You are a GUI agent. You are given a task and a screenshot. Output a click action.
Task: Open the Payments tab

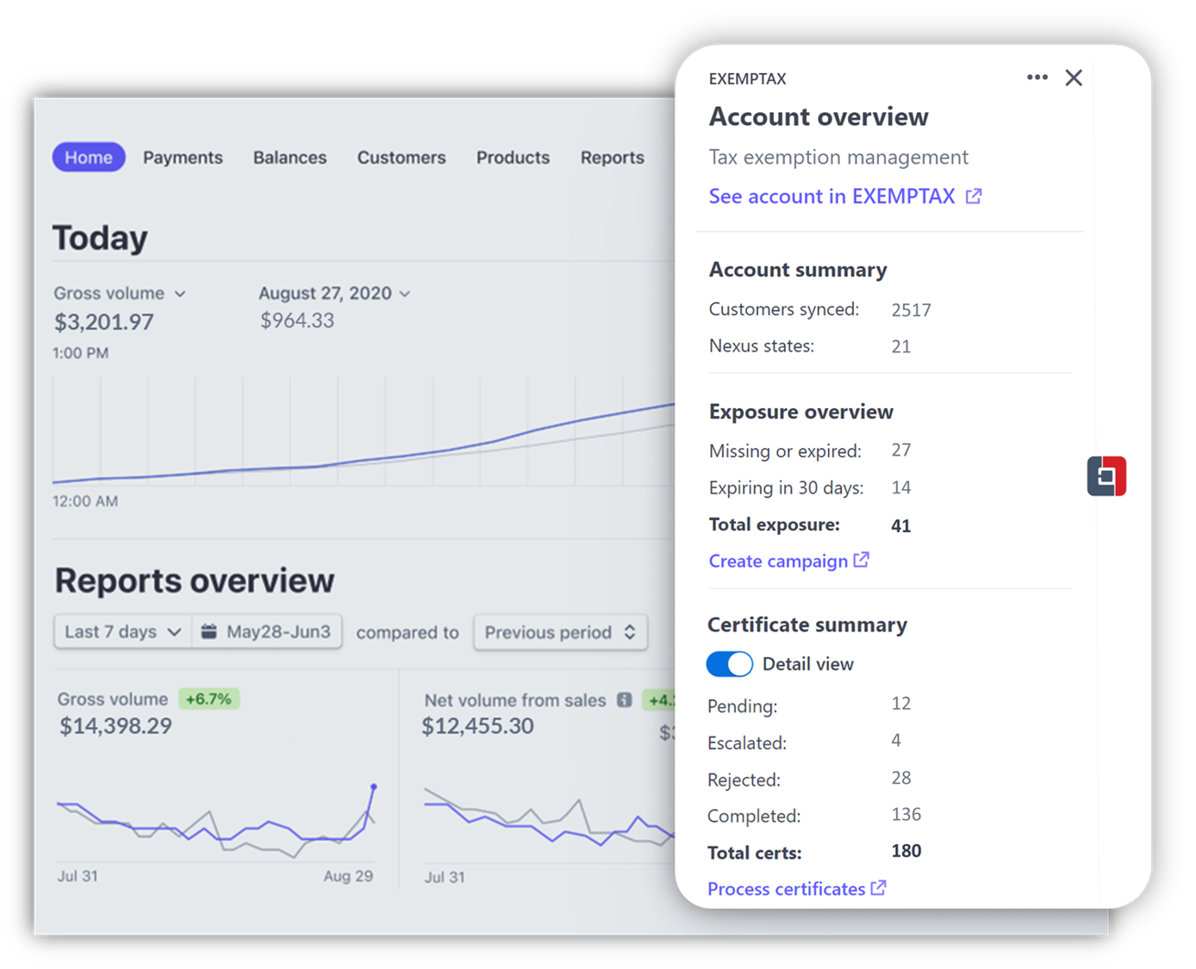tap(183, 158)
